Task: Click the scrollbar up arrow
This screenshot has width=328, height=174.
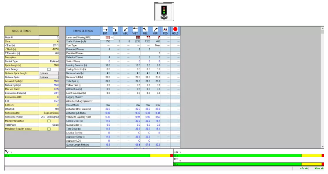Action: pos(322,28)
